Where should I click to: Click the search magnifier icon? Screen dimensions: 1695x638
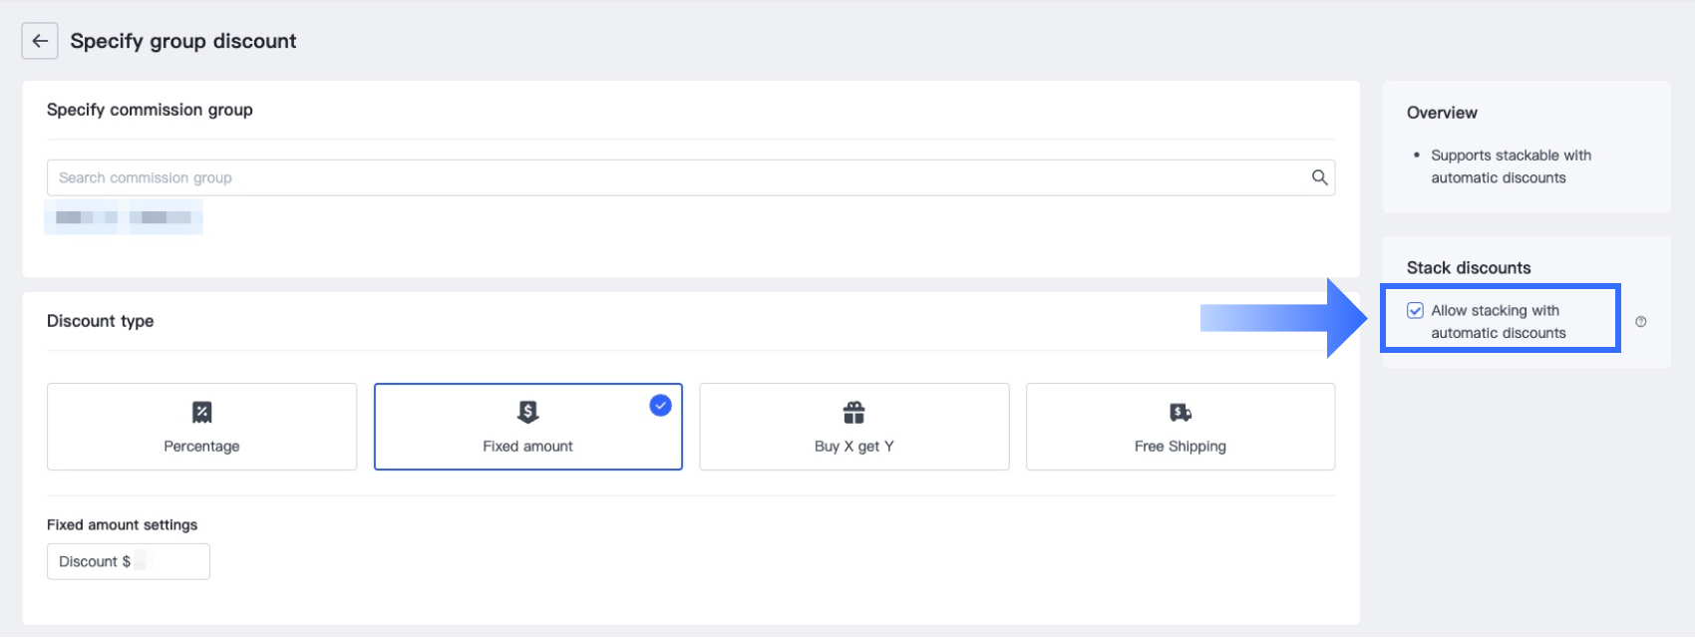click(1319, 177)
